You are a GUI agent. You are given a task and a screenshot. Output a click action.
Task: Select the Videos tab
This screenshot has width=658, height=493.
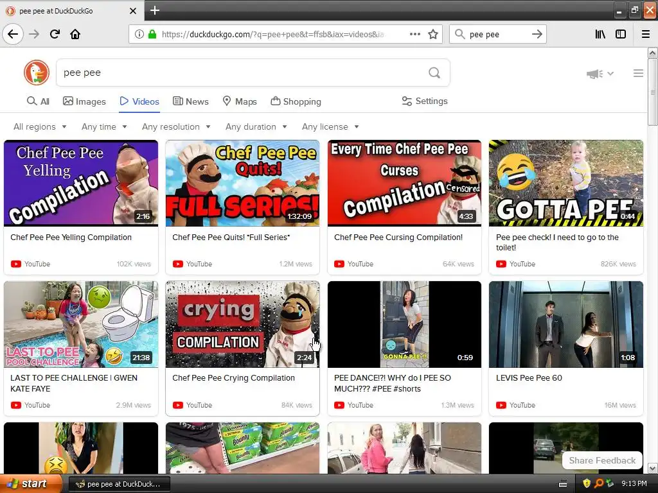click(139, 101)
